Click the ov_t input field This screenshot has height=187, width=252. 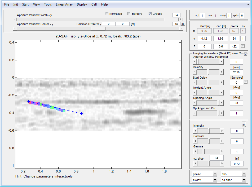click(202, 15)
